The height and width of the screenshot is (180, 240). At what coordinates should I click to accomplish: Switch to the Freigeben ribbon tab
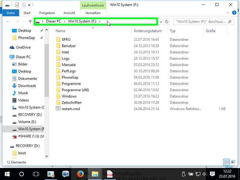(47, 13)
